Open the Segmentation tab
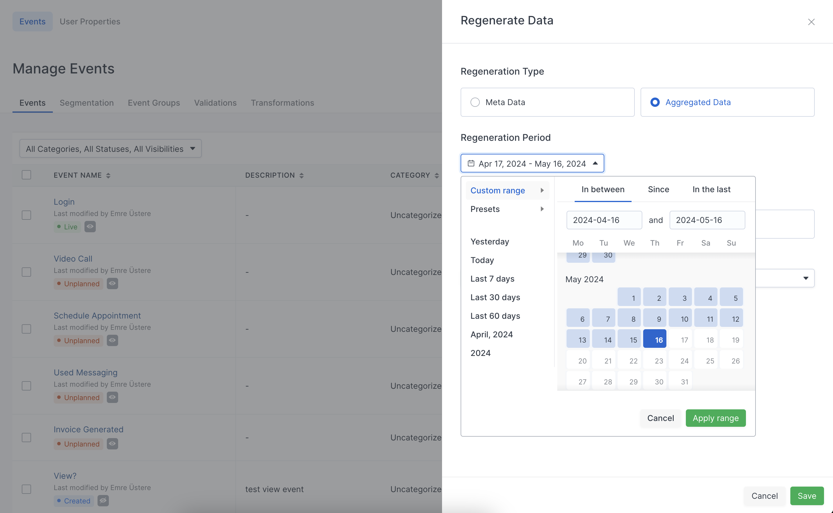Viewport: 833px width, 513px height. pos(86,103)
